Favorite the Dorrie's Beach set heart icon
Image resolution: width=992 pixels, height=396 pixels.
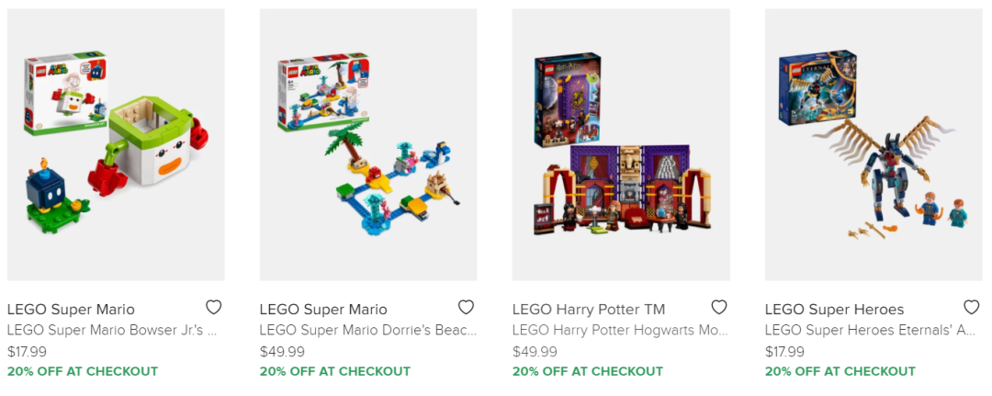tap(467, 308)
